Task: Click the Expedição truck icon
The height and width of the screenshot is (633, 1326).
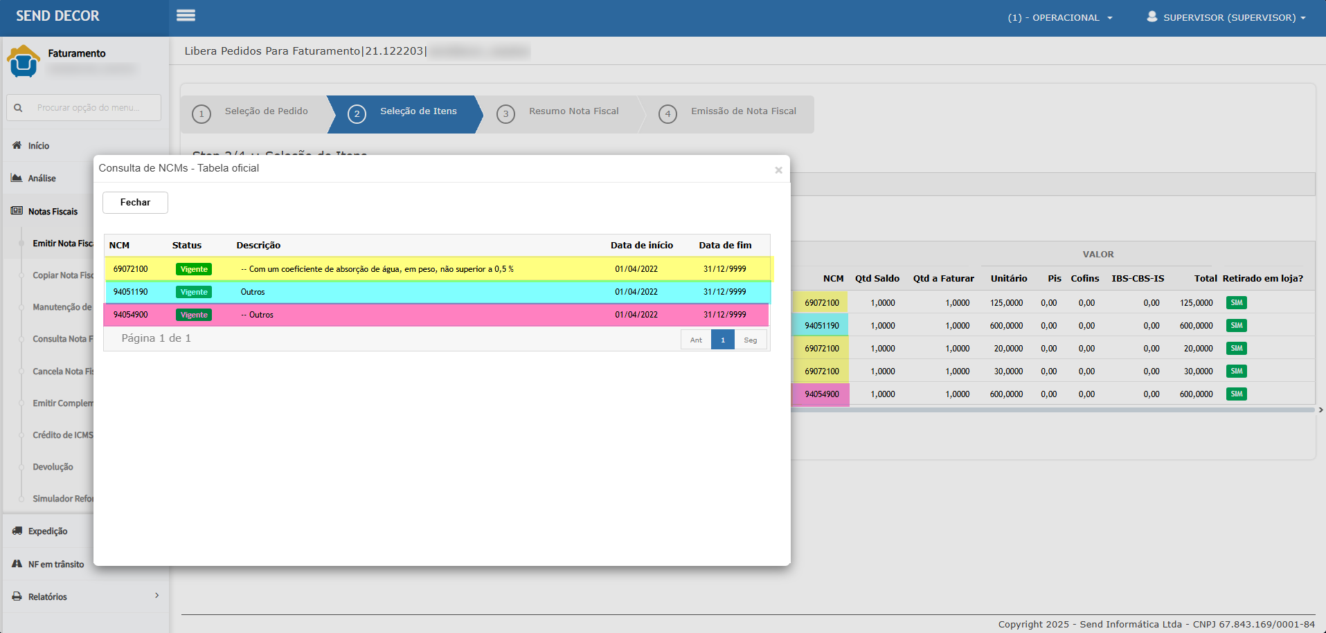Action: [x=17, y=531]
